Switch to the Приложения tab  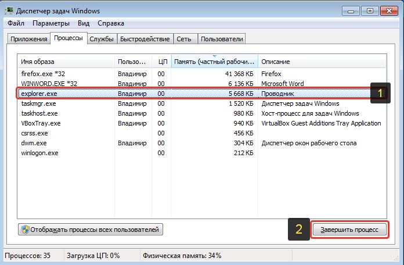coord(28,39)
